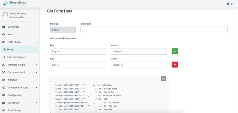The height and width of the screenshot is (113, 238).
Task: Click the Forms document icon
Action: [4, 50]
